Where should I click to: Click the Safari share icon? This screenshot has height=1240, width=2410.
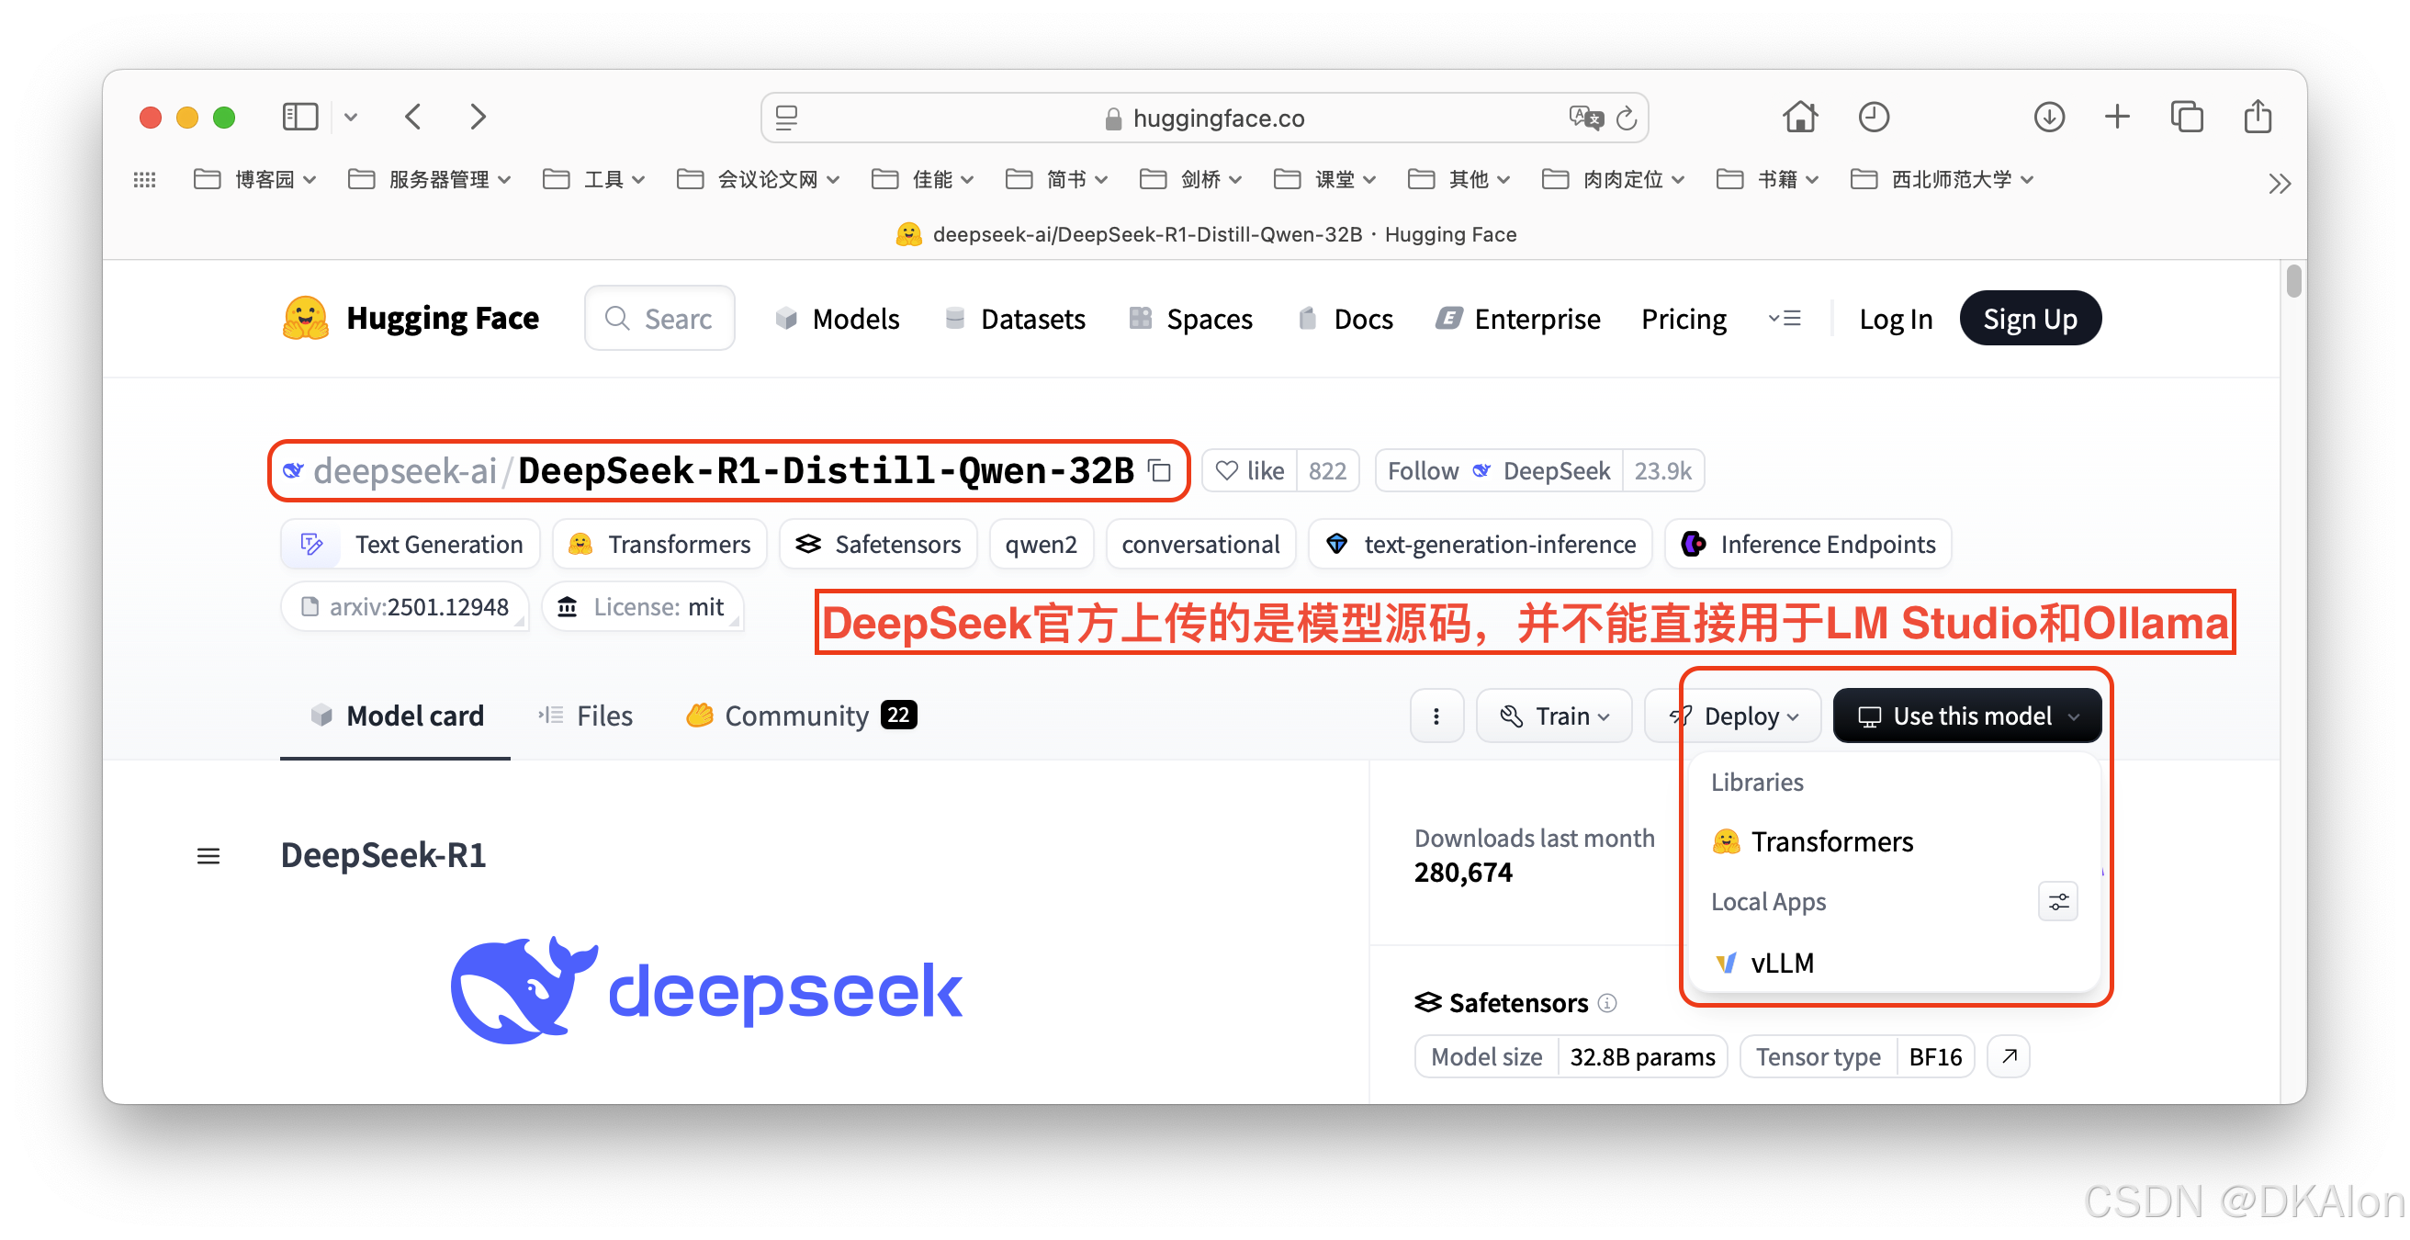2258,117
